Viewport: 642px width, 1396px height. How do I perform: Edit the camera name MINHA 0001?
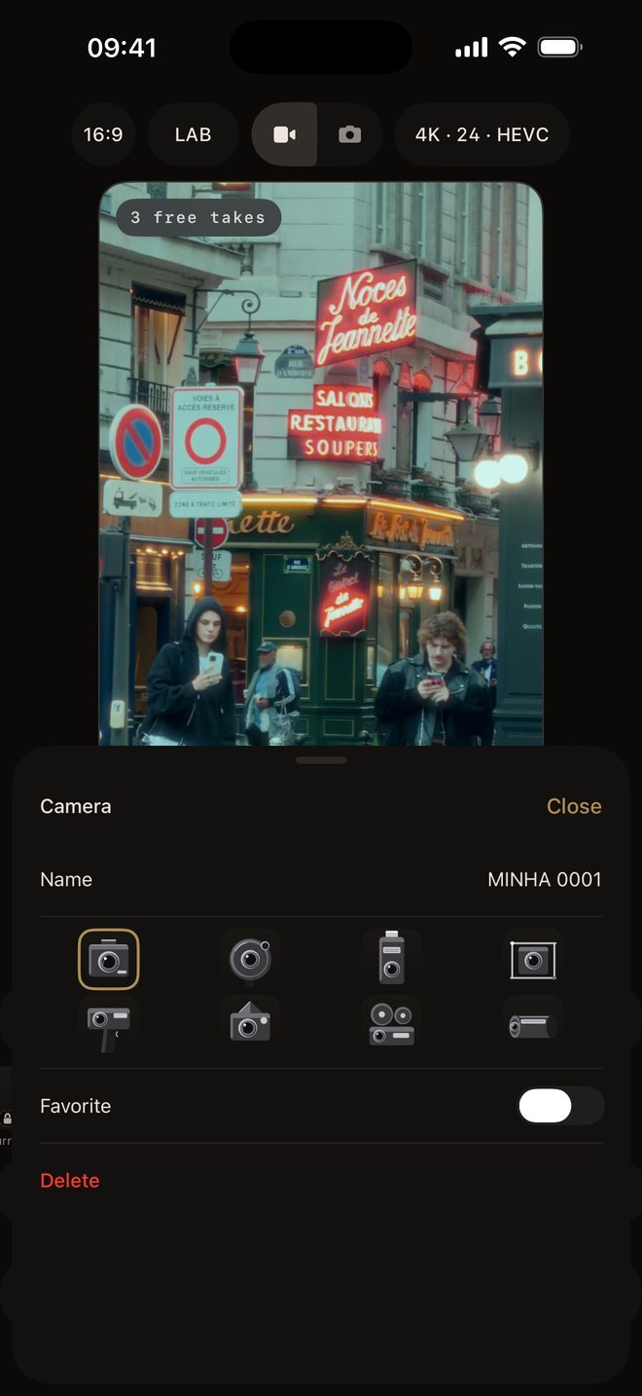tap(544, 879)
